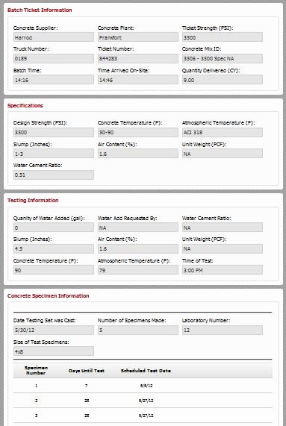Click the Time of Test field
Viewport: 286px width, 426px height.
click(x=222, y=270)
